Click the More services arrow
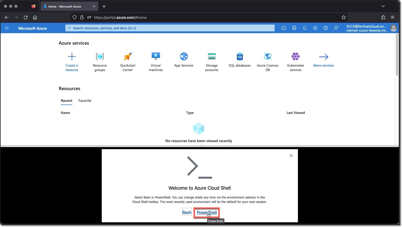Viewport: 402px width, 227px height. point(324,57)
